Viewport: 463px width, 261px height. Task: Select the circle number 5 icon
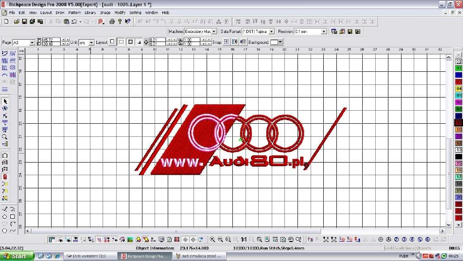(x=420, y=239)
